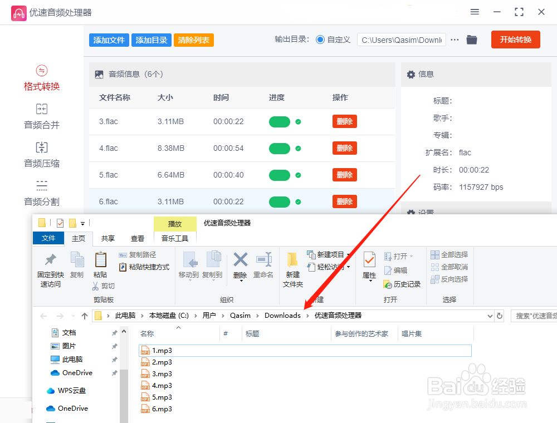Switch to the 音乐工具 ribbon tab
Viewport: 557px width, 423px height.
tap(175, 238)
